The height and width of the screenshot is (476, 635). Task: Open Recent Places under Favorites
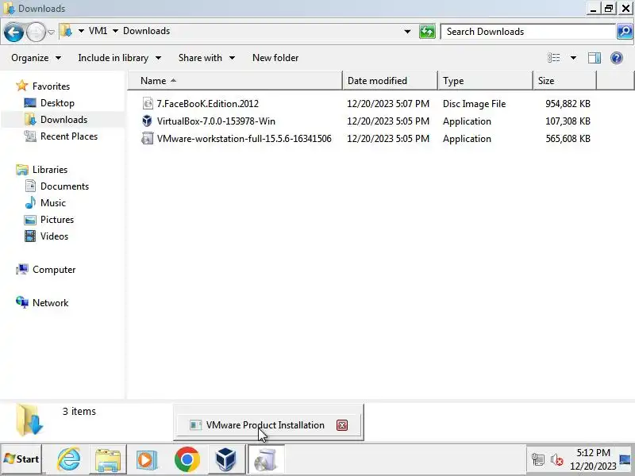pyautogui.click(x=69, y=136)
